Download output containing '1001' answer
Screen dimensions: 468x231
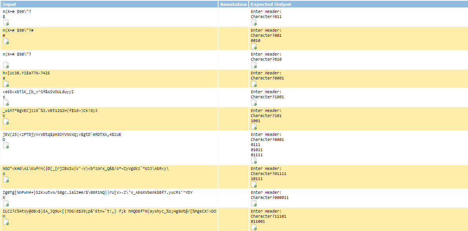click(254, 103)
